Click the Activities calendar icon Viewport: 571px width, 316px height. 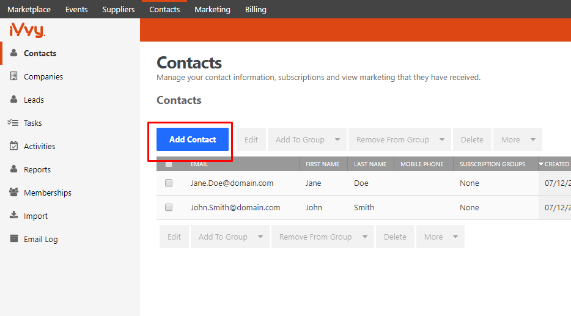click(x=14, y=146)
